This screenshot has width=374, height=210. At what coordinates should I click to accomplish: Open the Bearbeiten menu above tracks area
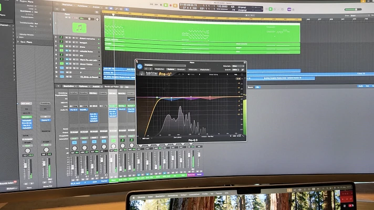coord(67,5)
